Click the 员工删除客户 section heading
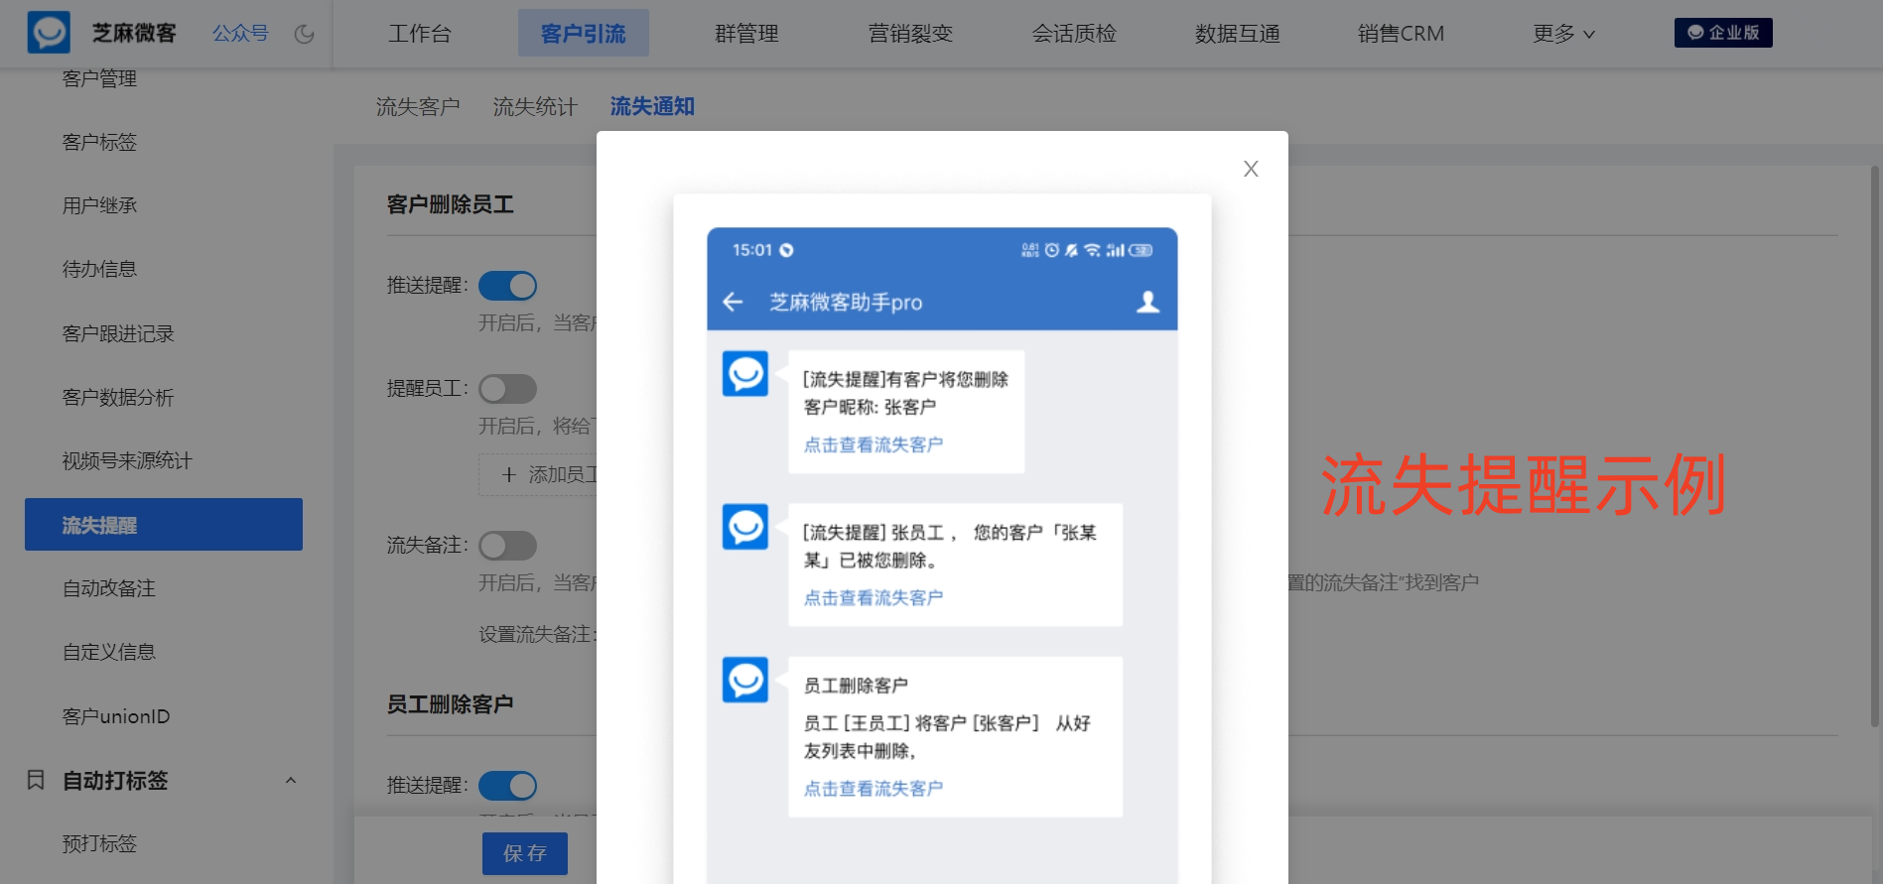The width and height of the screenshot is (1883, 884). [x=450, y=704]
